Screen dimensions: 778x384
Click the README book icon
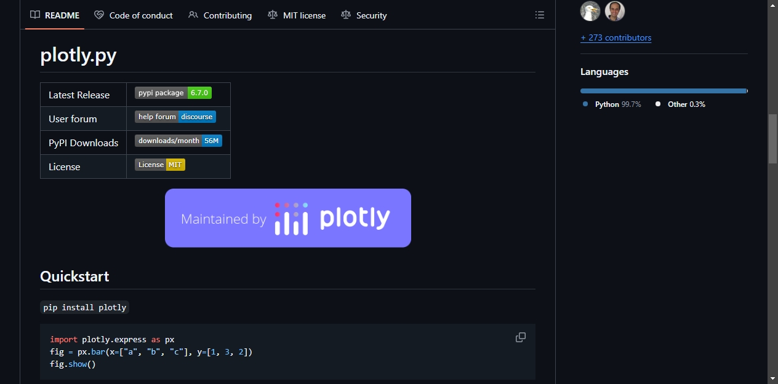(35, 15)
